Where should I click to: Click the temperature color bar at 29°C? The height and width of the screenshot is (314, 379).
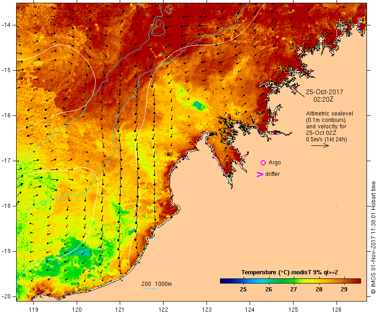click(x=344, y=281)
